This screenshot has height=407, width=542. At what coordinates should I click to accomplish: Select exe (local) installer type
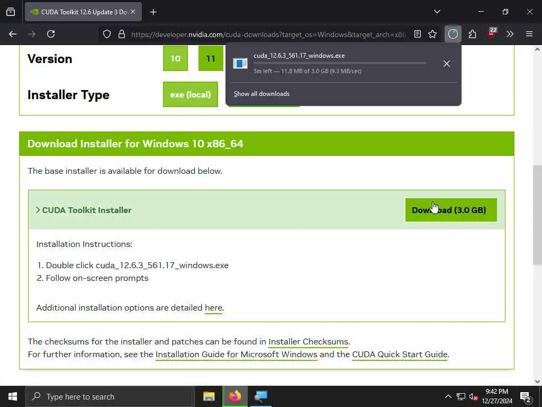pos(191,94)
